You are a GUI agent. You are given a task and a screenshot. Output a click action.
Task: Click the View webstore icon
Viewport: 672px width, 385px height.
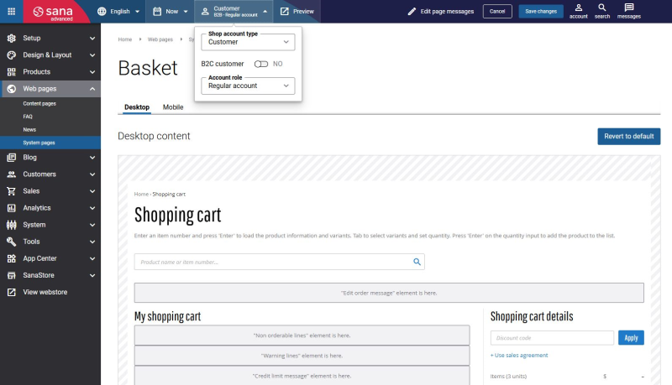point(12,292)
